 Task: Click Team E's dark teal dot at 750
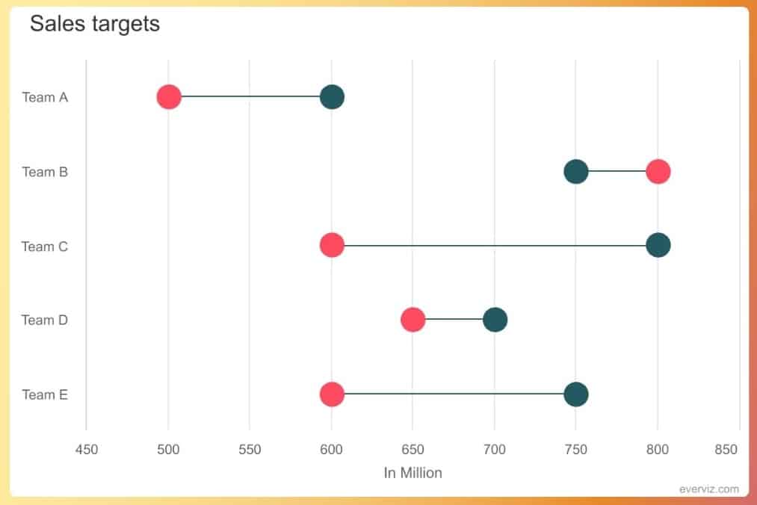(x=575, y=394)
